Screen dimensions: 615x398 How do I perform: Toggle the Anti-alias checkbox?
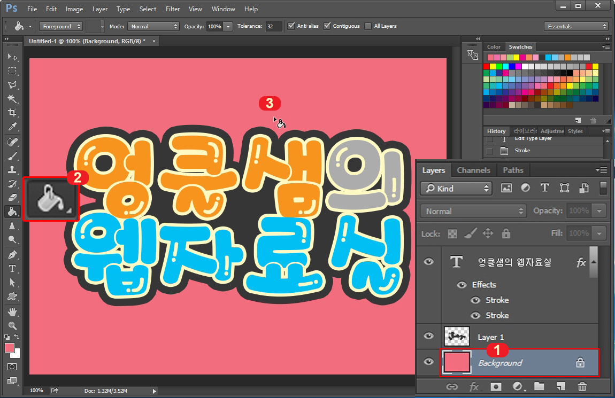coord(291,26)
